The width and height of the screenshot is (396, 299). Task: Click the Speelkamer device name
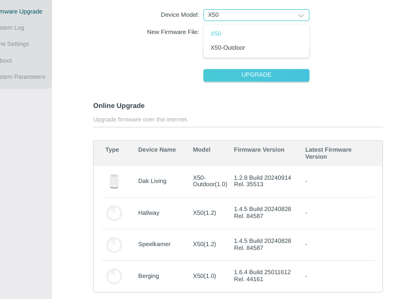coord(154,244)
